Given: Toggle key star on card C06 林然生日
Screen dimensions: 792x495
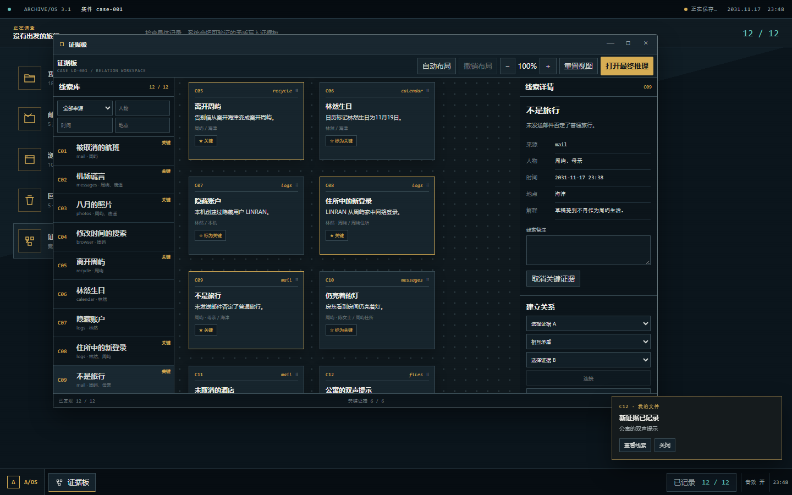Looking at the screenshot, I should 341,141.
